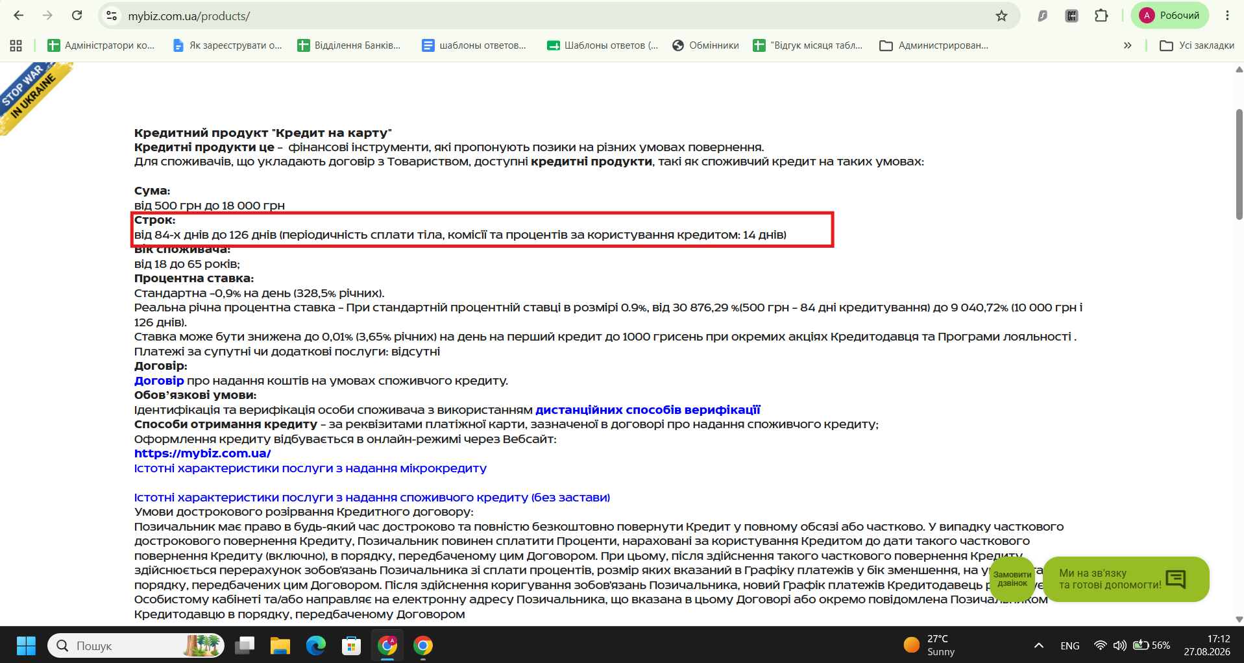
Task: Open Microsoft Store from the taskbar
Action: 352,645
